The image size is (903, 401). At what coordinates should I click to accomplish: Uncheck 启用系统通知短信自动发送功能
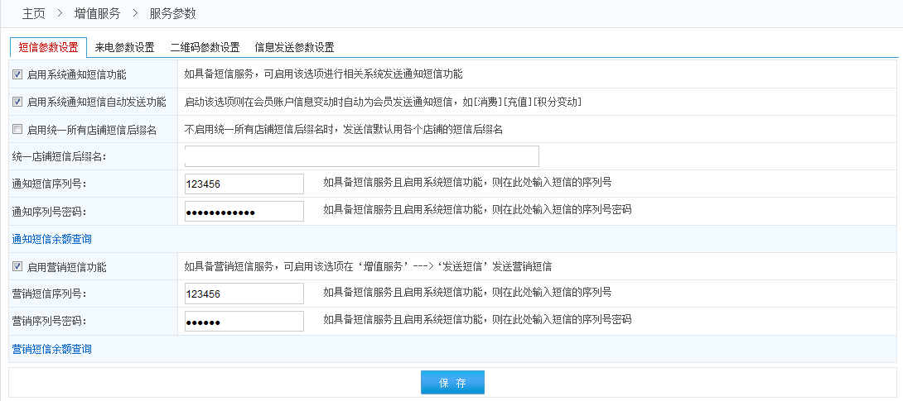17,102
